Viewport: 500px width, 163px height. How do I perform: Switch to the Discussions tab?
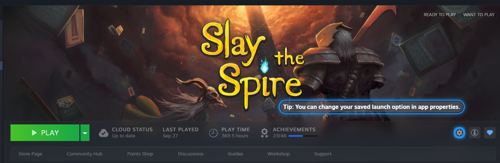[x=191, y=154]
